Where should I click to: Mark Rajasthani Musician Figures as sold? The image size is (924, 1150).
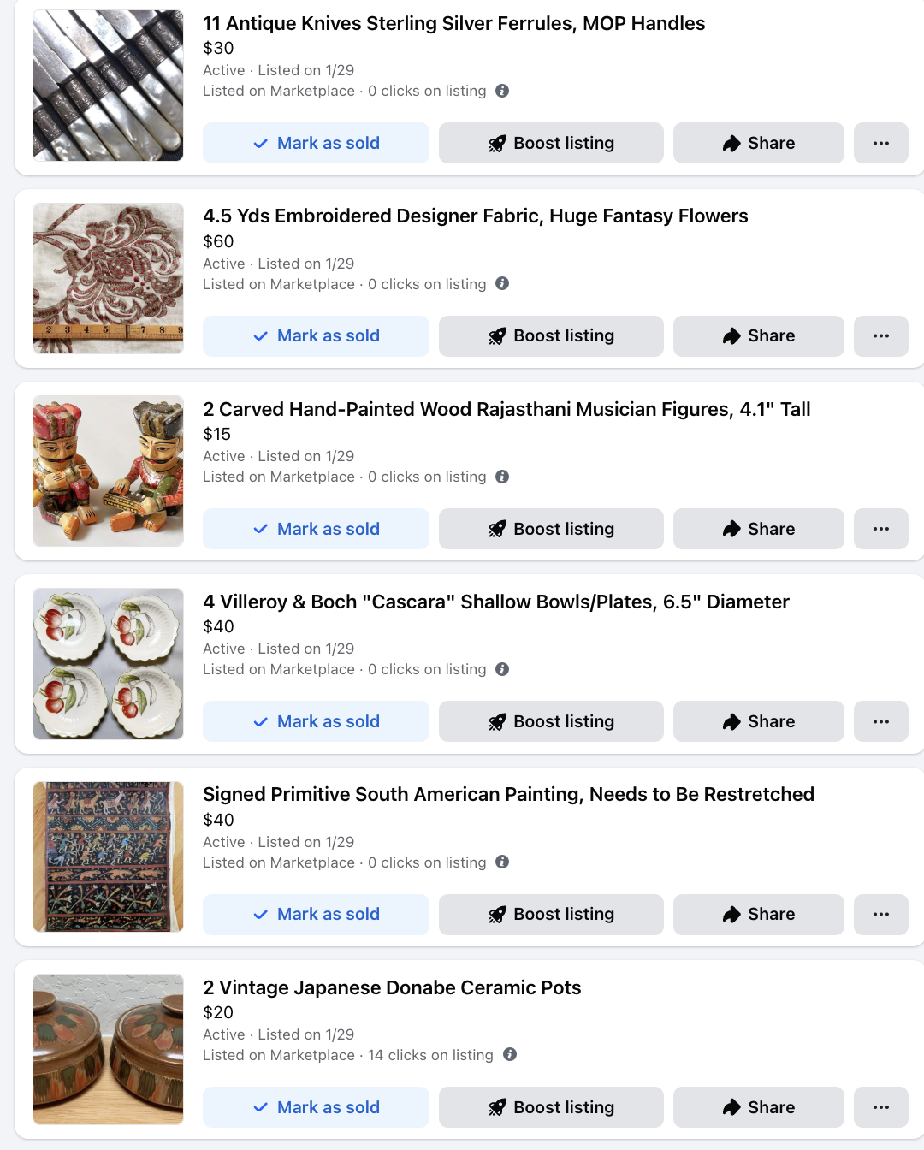(316, 529)
